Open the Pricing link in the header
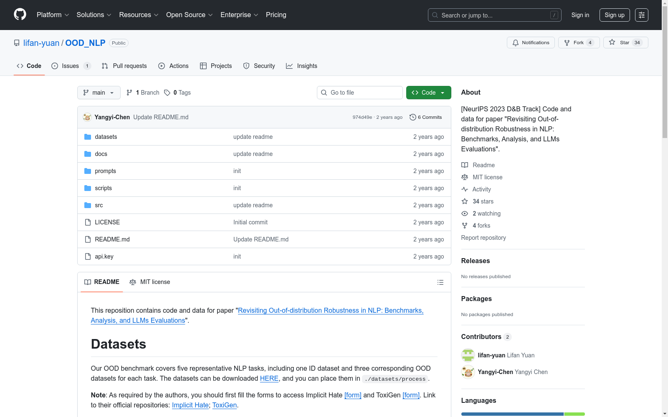This screenshot has width=668, height=417. coord(276,15)
